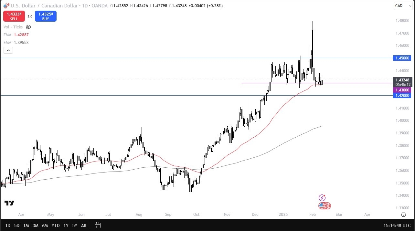Click the Vol Ticks hidden-eye icon

[28, 27]
